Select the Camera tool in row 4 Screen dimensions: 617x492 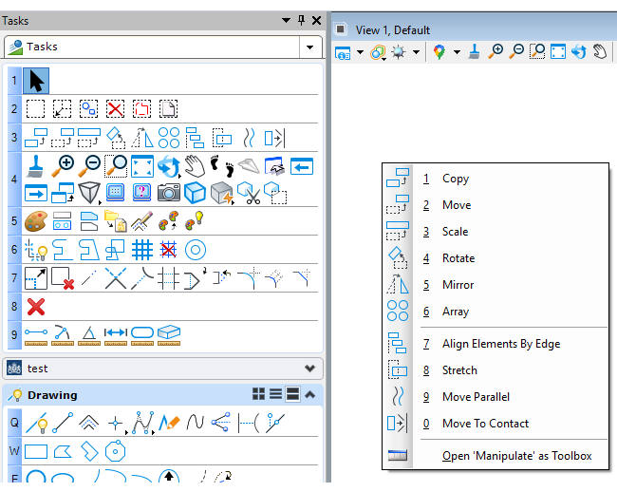[x=169, y=193]
